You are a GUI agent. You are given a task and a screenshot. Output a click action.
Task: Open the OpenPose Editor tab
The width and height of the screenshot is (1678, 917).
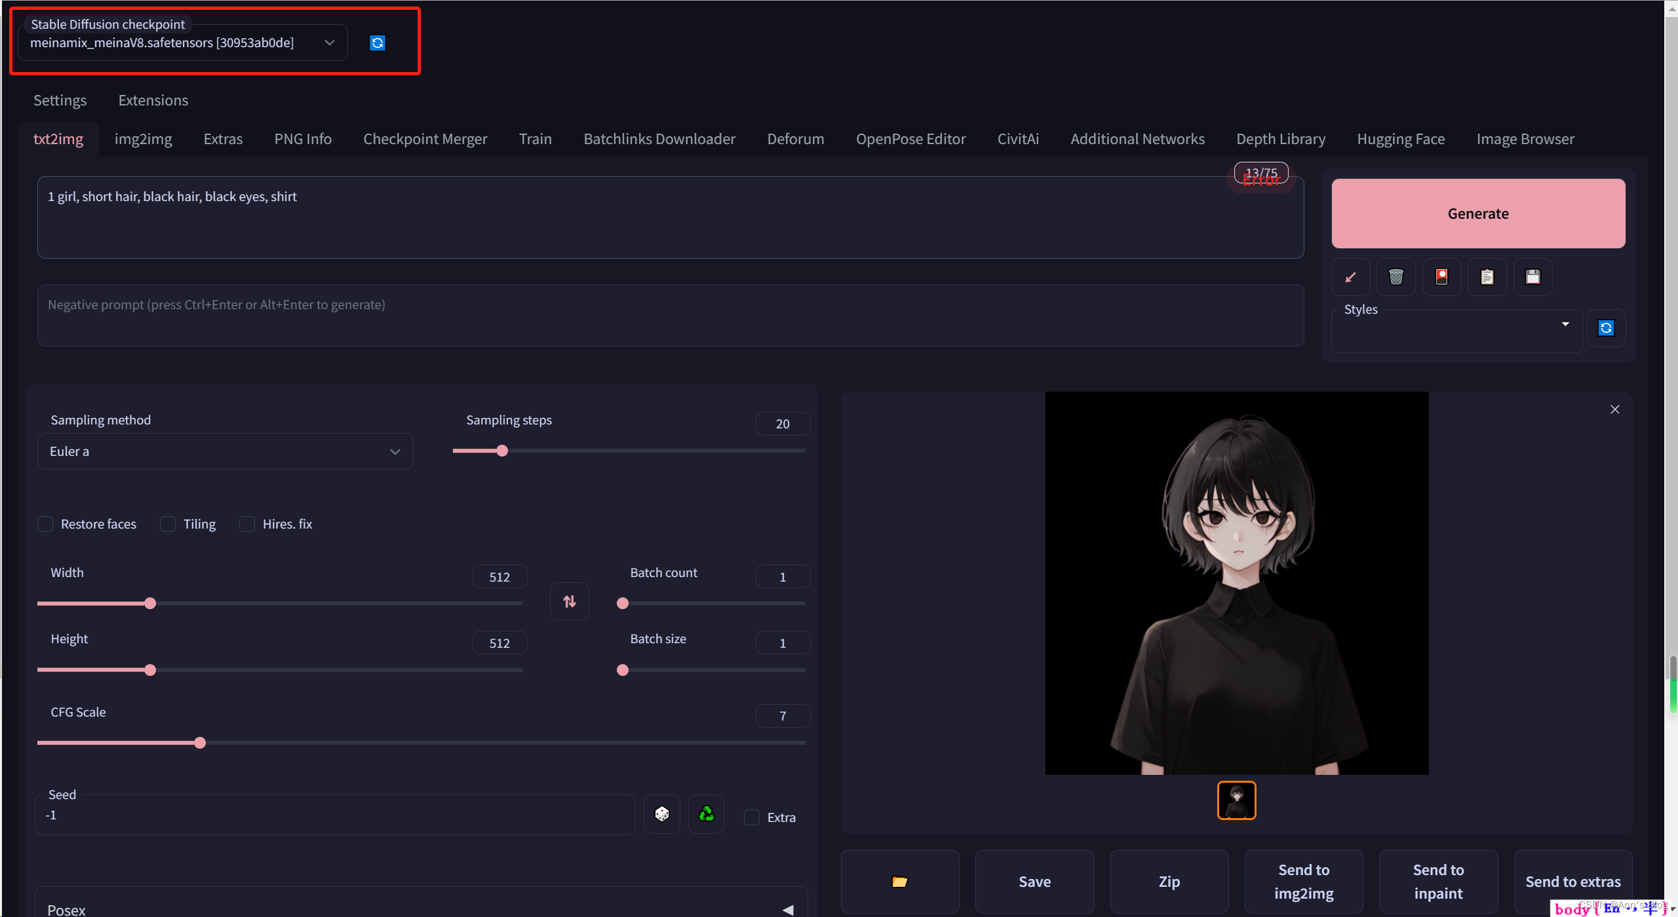(x=910, y=139)
